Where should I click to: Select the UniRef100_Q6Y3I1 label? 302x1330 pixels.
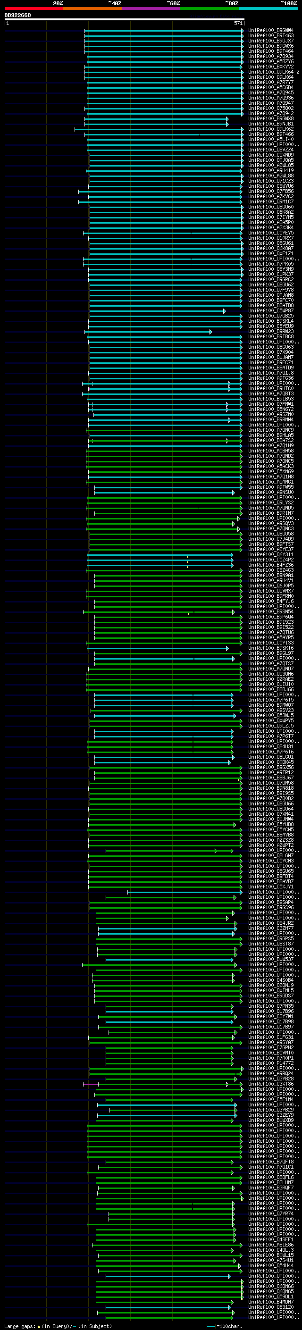[271, 554]
